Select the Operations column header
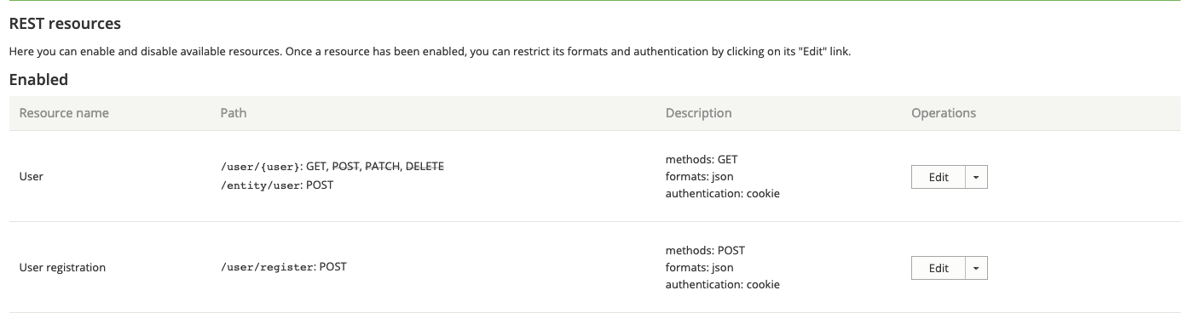Viewport: 1184px width, 313px height. tap(944, 113)
